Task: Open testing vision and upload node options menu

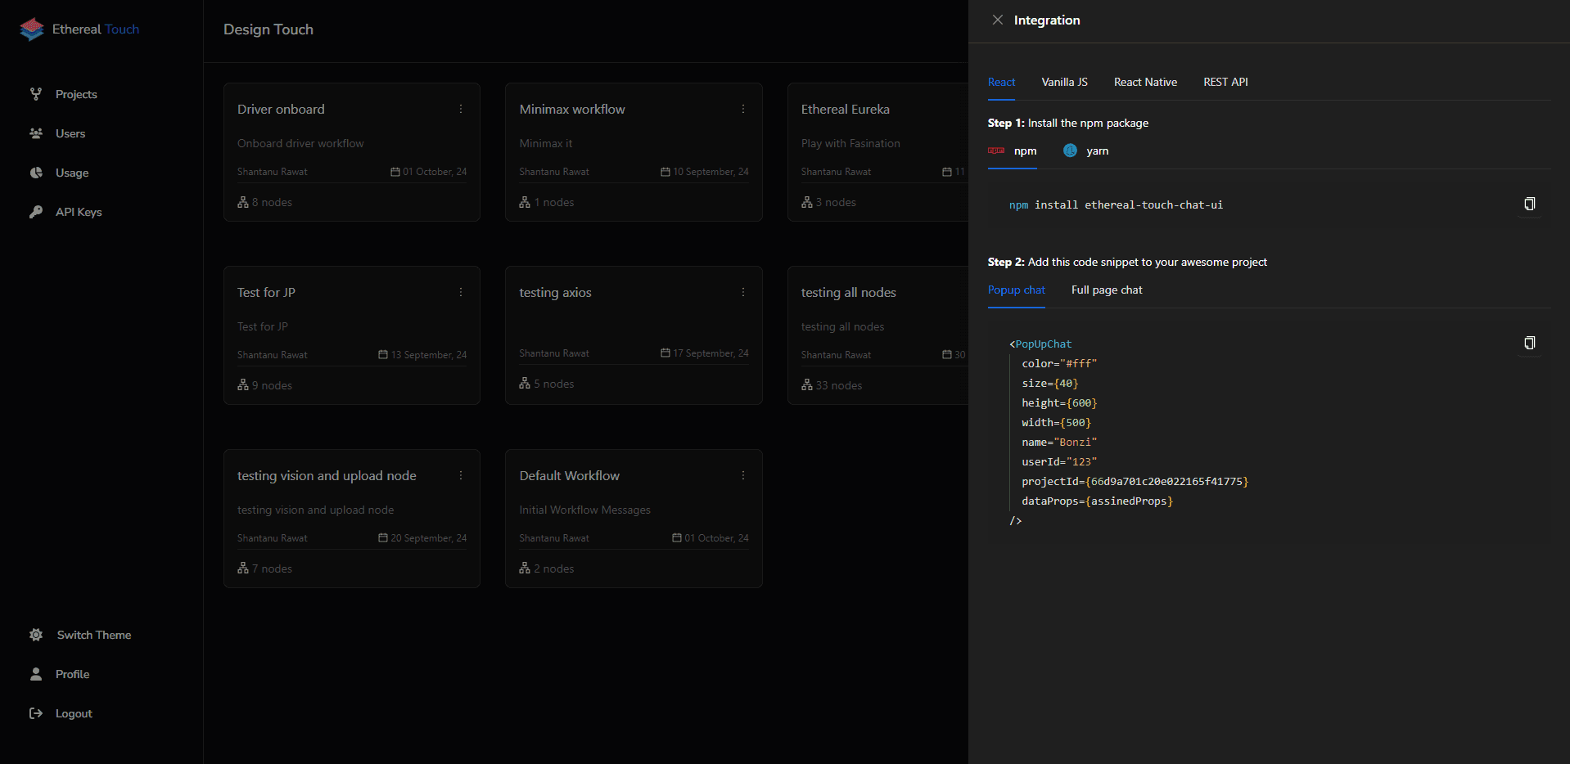Action: coord(461,475)
